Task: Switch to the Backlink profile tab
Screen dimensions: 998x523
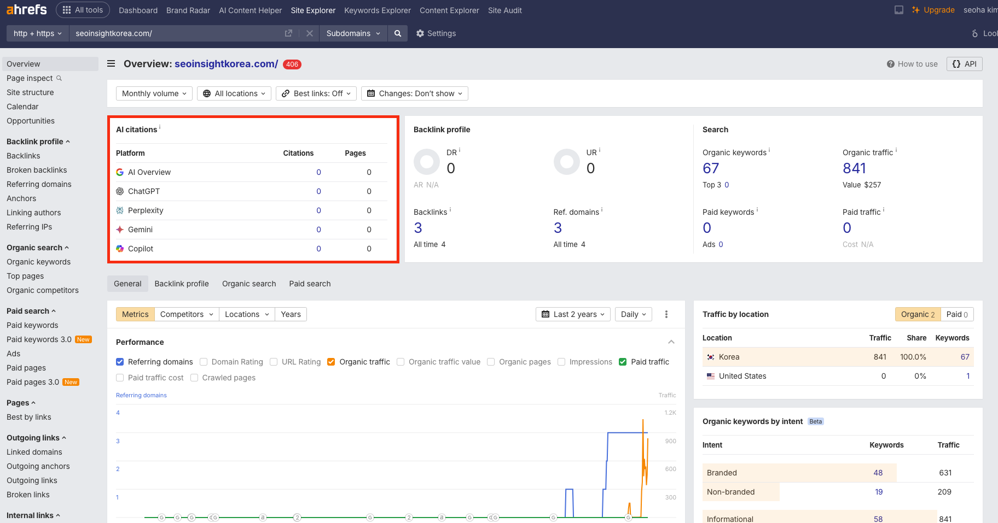Action: click(181, 283)
